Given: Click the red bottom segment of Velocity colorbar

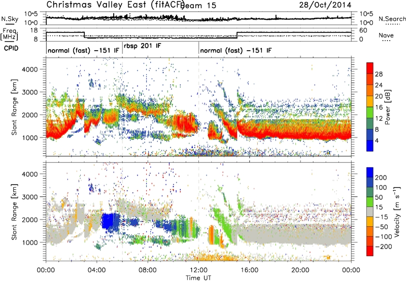Looking at the screenshot, I should (x=370, y=251).
